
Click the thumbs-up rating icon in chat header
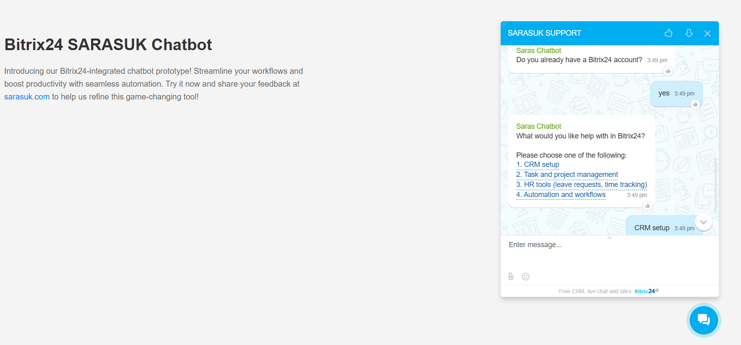[668, 33]
